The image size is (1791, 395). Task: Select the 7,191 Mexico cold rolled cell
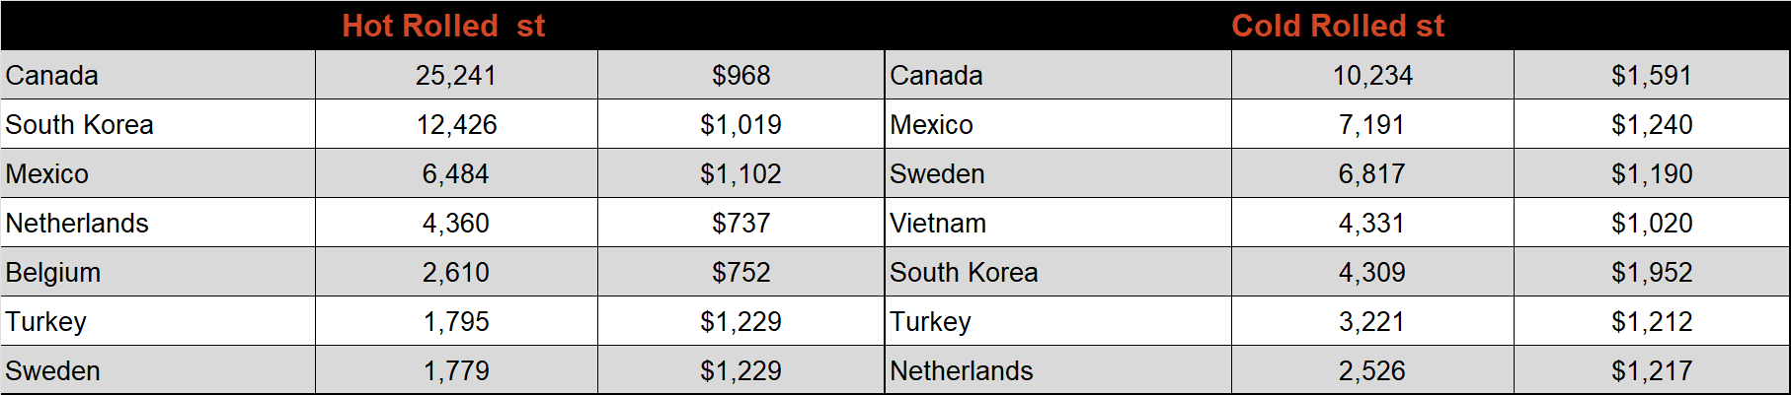tap(1372, 124)
